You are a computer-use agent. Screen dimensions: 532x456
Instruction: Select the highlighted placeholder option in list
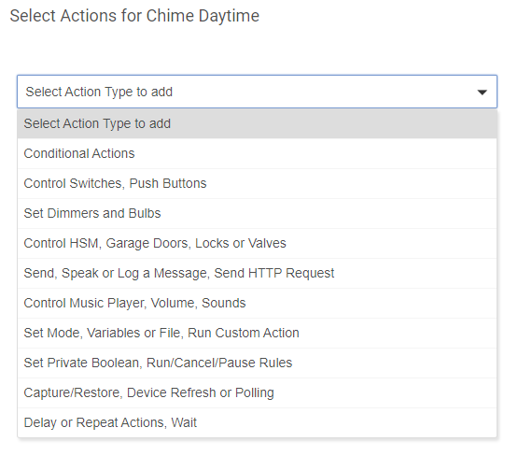(x=257, y=123)
